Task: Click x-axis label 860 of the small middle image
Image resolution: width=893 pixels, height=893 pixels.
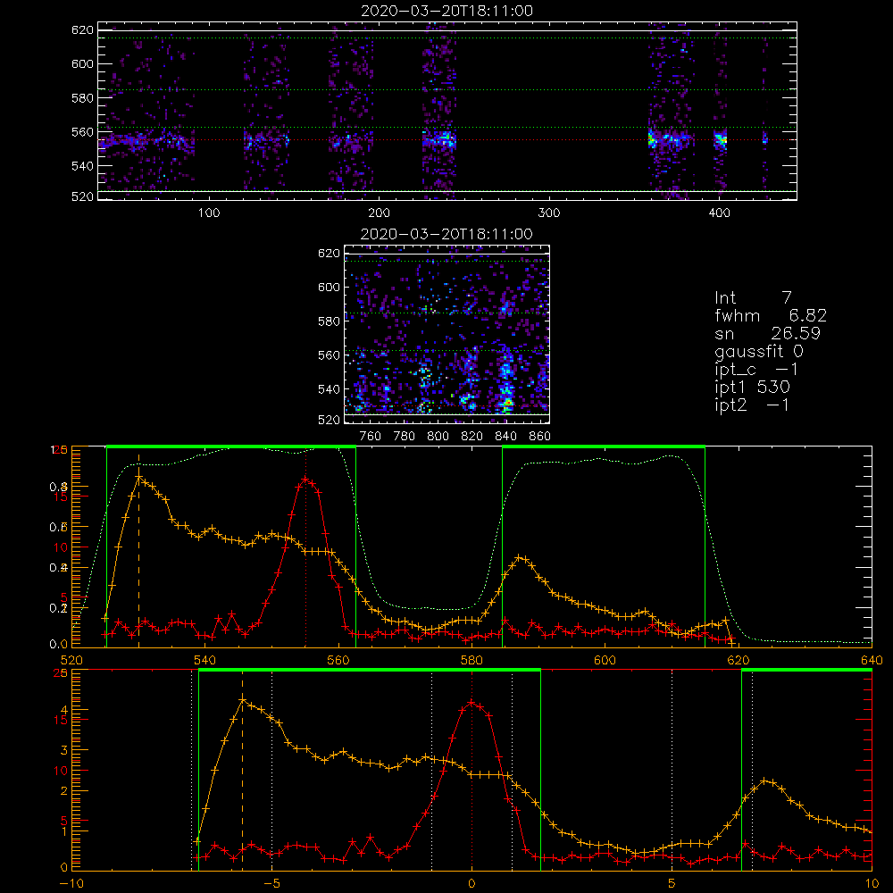Action: point(540,437)
